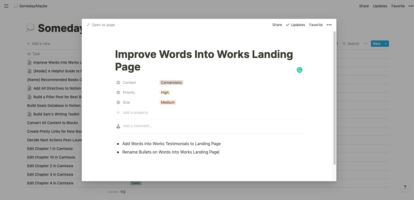Click the Size property icon
414x200 pixels.
(118, 102)
